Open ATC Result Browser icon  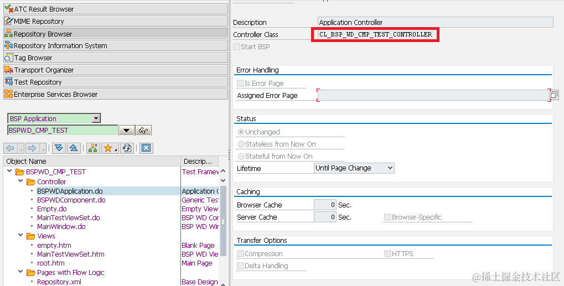tap(9, 9)
